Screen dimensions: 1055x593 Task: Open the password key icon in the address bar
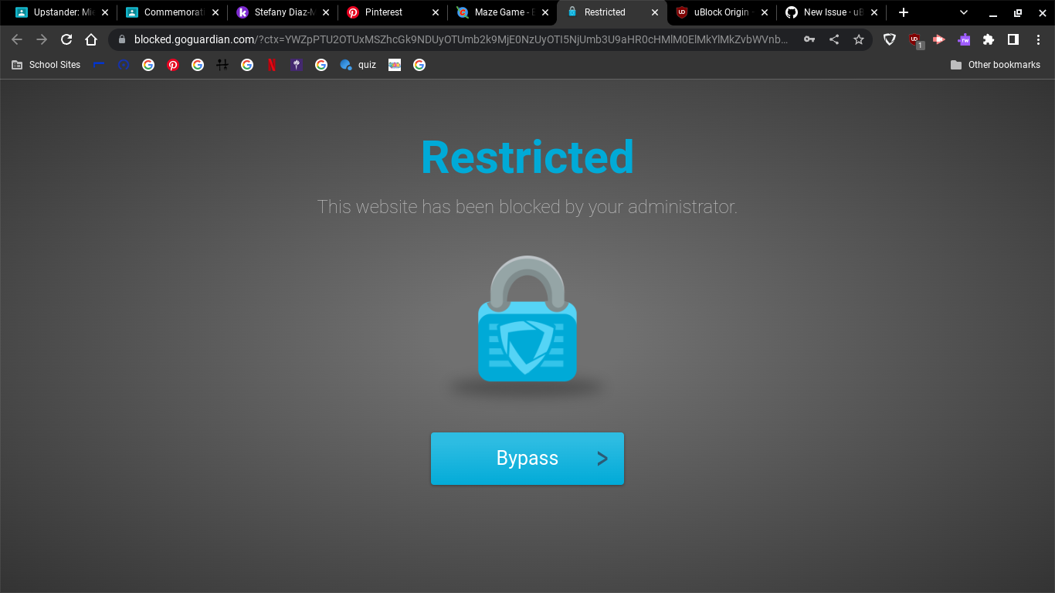click(809, 39)
